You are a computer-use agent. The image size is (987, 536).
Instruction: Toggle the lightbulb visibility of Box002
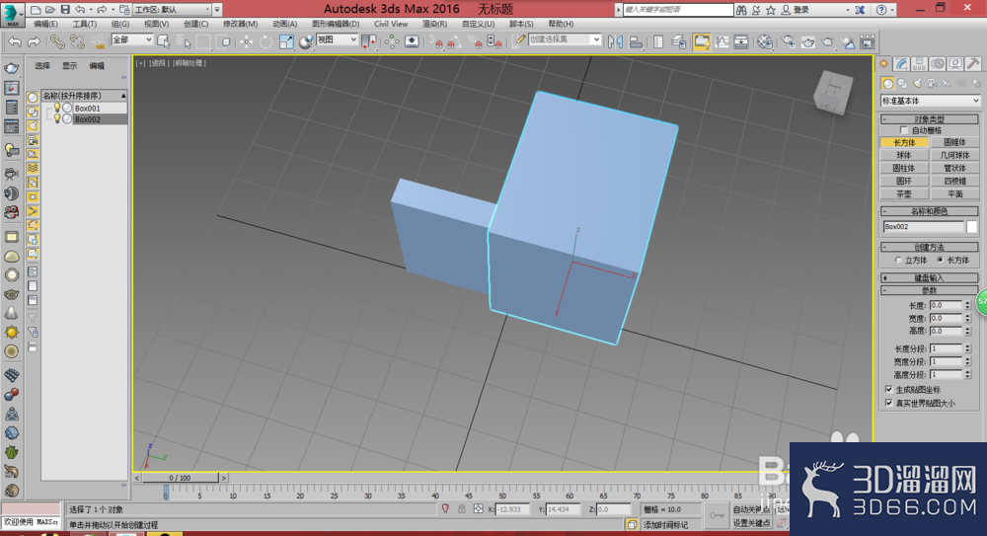(56, 118)
